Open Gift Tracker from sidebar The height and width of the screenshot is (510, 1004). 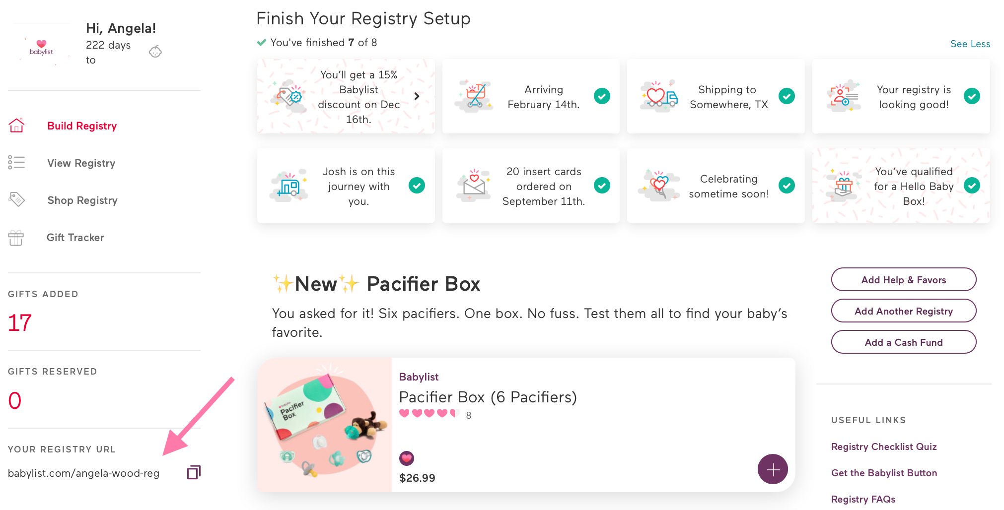pyautogui.click(x=75, y=237)
